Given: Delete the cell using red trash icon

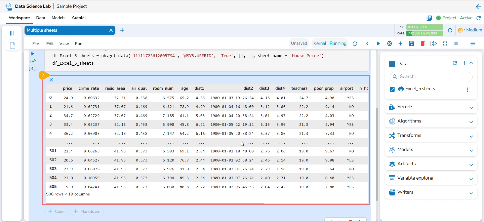Looking at the screenshot, I should (423, 43).
